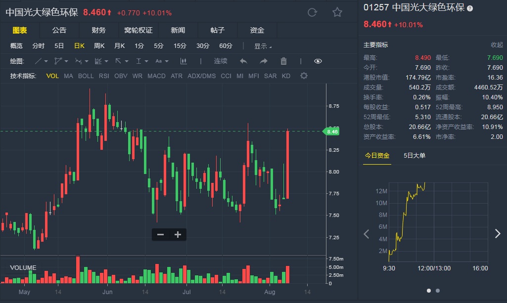
Task: Add stock to favorites with star
Action: point(337,12)
